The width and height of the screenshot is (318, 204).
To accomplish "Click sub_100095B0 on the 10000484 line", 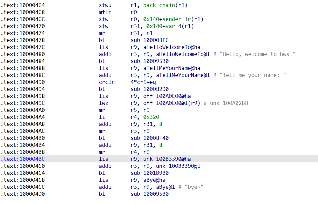I will pos(150,61).
